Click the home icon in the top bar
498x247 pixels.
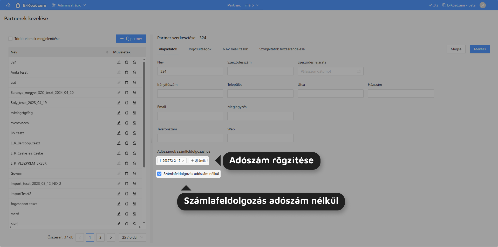8,5
